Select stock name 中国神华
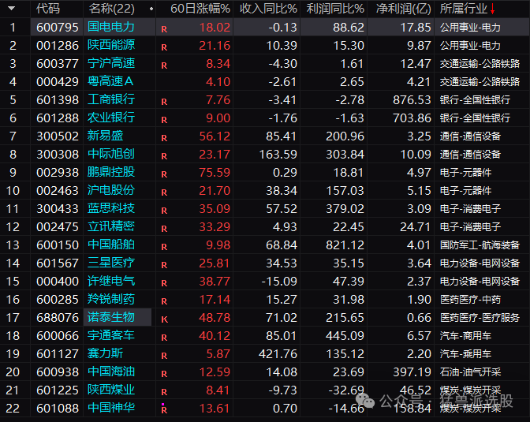The image size is (530, 422). (x=111, y=408)
